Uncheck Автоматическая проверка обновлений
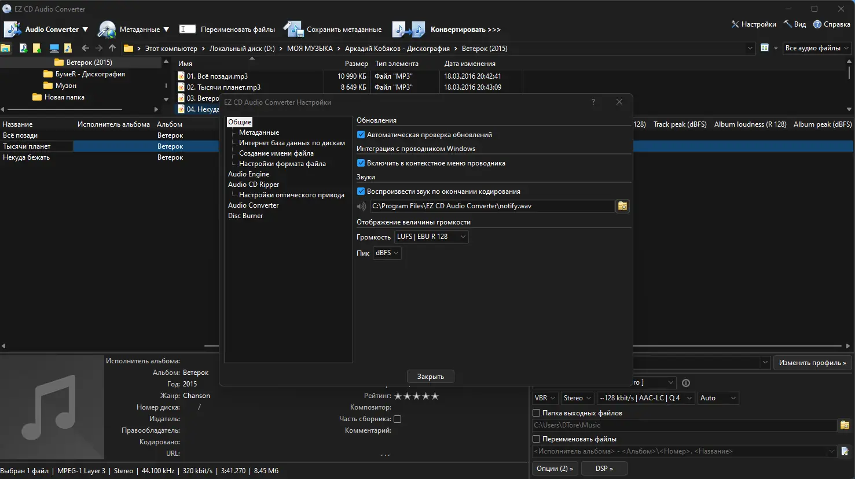 pos(361,135)
